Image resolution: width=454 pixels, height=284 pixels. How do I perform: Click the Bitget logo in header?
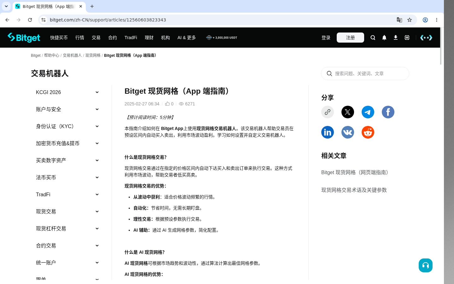pyautogui.click(x=24, y=38)
